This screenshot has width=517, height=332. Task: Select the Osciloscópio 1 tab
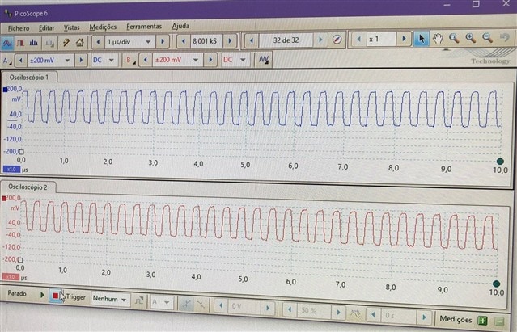pyautogui.click(x=29, y=78)
